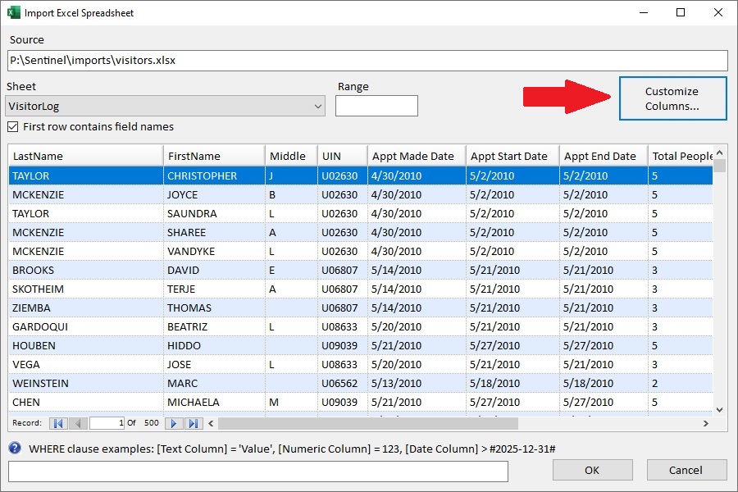The image size is (738, 492).
Task: Click middle initial E in BROOKS row
Action: point(291,271)
